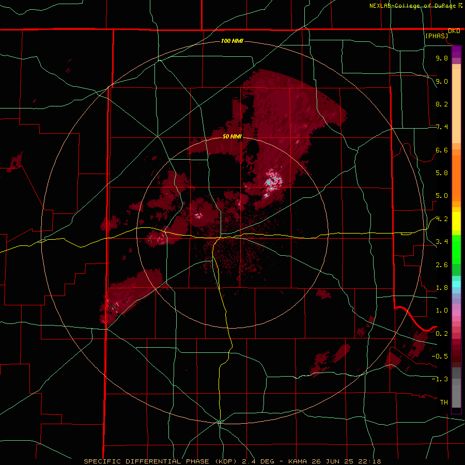Viewport: 465px width, 465px height.
Task: Click the 8.2 legend value
Action: point(442,104)
